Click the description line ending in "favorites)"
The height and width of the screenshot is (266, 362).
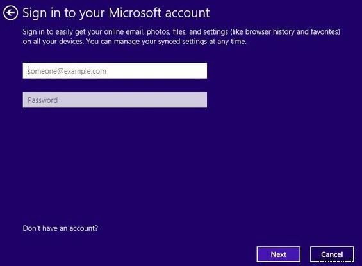(x=181, y=31)
